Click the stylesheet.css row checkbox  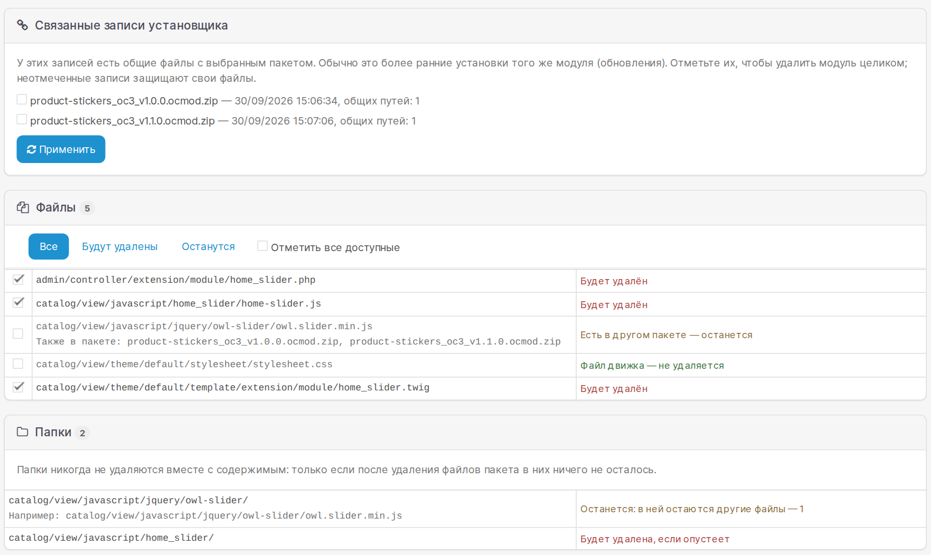pos(18,363)
